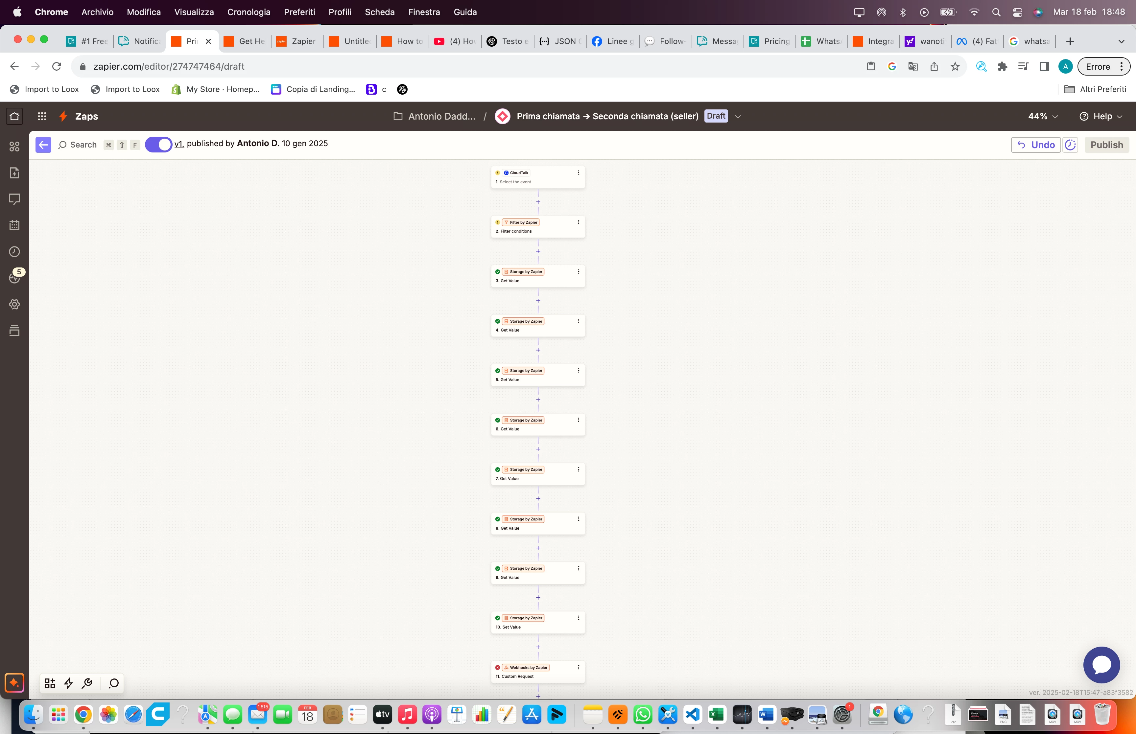
Task: Add a step after step 5 Get Value
Action: tap(538, 400)
